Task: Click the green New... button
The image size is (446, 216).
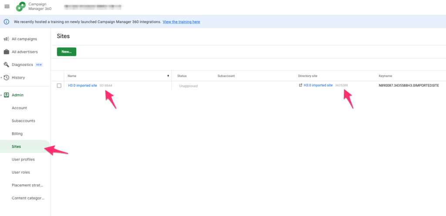Action: pos(66,52)
